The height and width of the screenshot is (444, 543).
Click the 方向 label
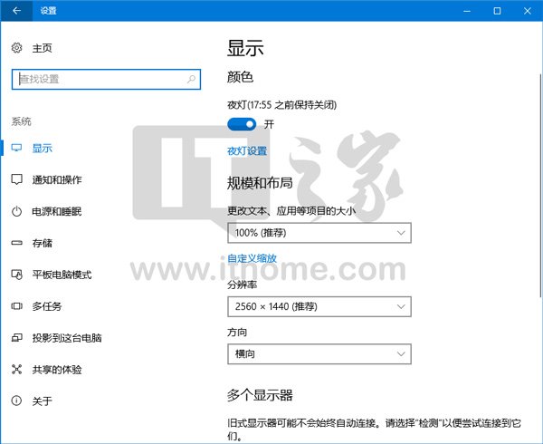tap(237, 332)
